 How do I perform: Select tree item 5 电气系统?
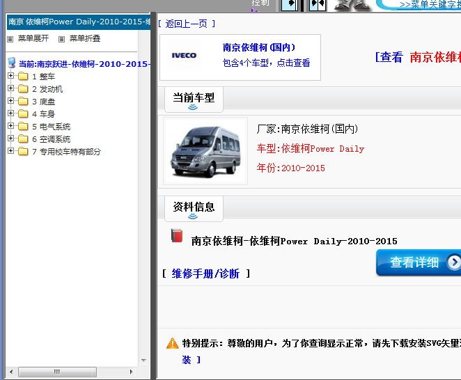coord(51,127)
